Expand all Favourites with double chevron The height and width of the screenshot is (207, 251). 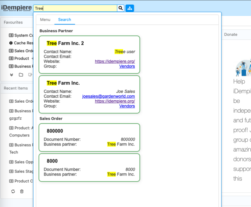pos(11,75)
